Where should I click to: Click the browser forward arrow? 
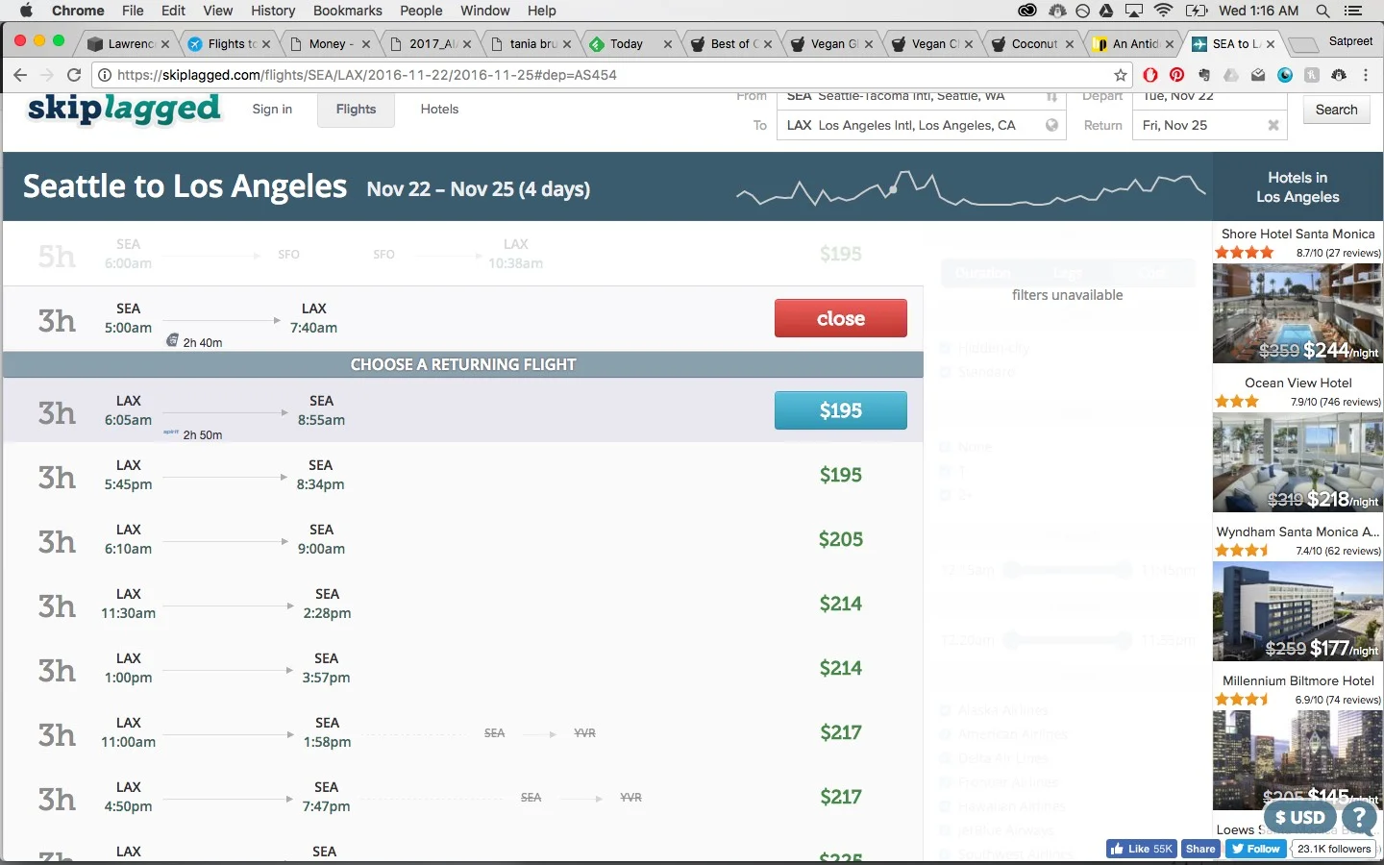47,75
